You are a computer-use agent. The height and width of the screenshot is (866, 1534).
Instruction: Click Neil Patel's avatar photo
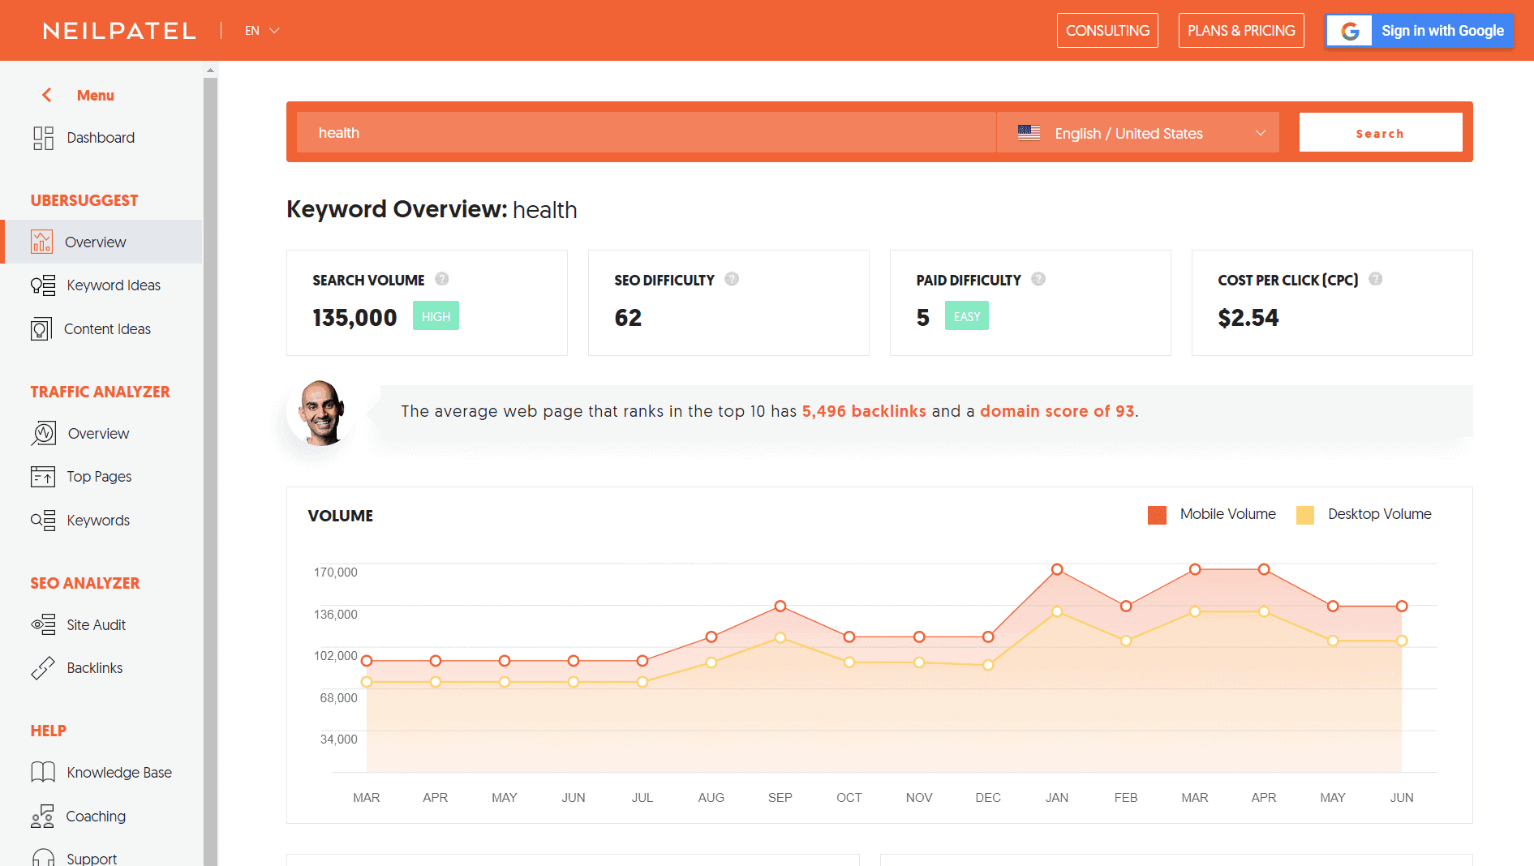(x=322, y=413)
